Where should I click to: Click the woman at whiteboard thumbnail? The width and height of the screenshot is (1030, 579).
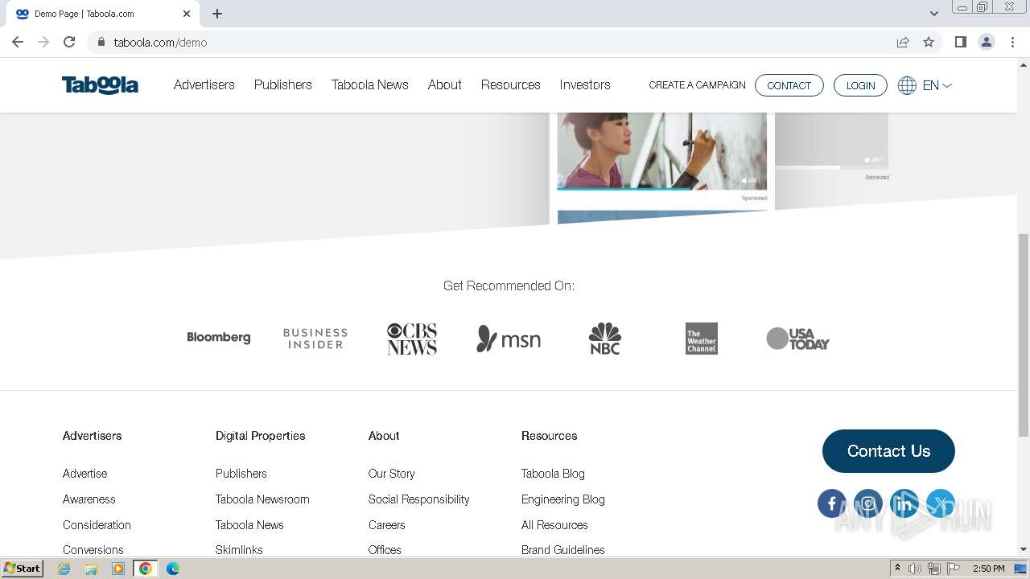pos(662,150)
